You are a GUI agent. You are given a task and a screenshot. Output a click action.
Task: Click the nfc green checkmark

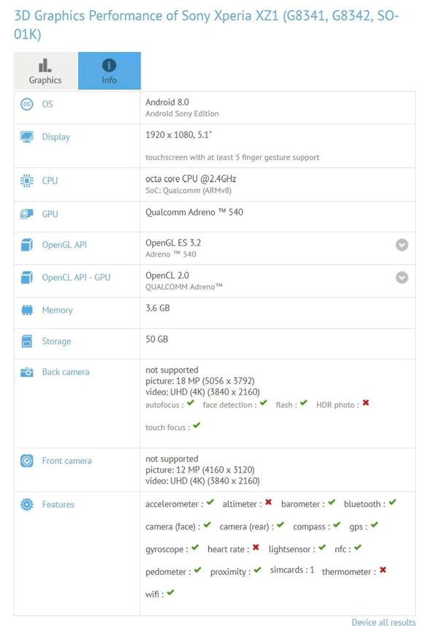click(x=357, y=549)
